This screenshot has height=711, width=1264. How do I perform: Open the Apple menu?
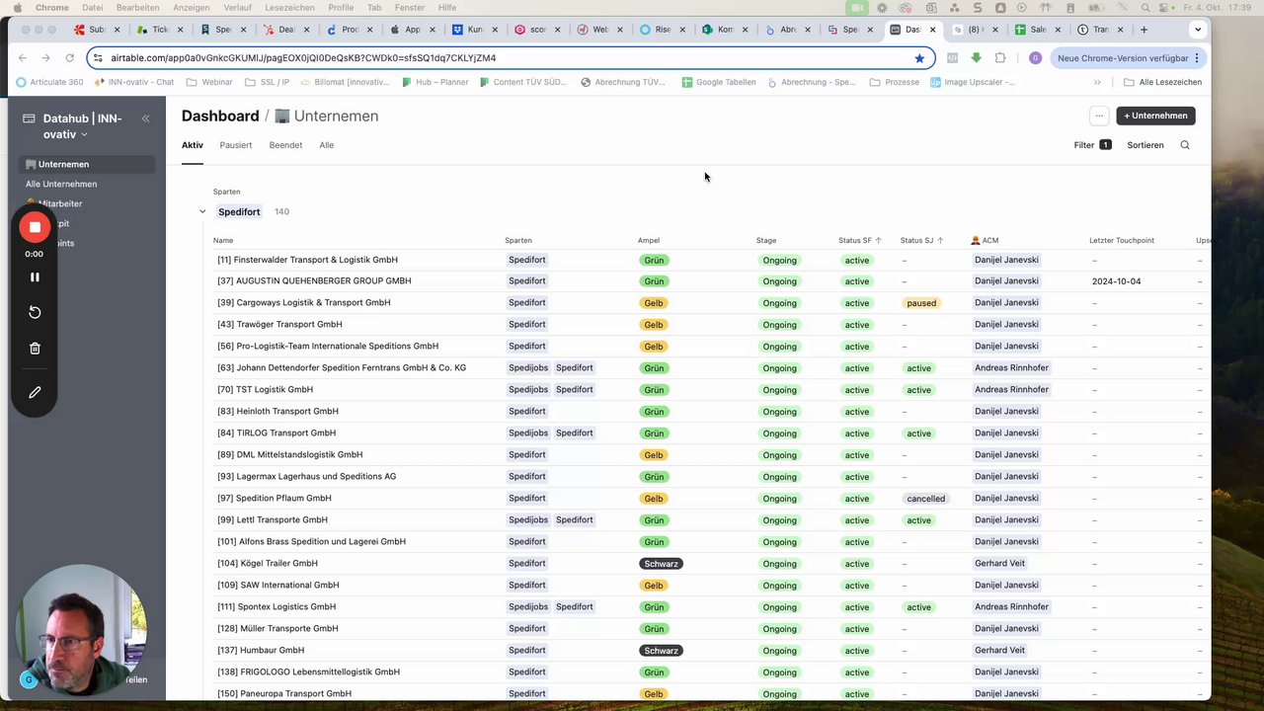coord(18,8)
